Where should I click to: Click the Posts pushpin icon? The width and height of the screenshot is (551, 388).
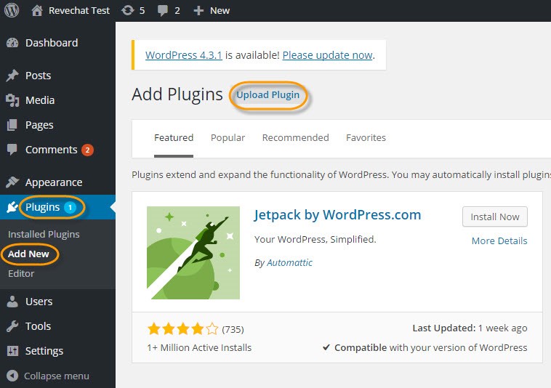12,76
